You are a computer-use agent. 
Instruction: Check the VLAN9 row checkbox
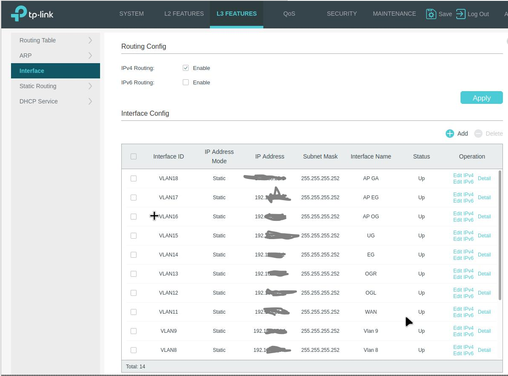click(x=134, y=331)
